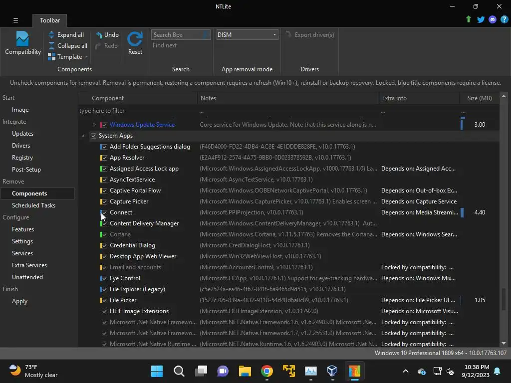511x383 pixels.
Task: Select the Cortana component row
Action: pos(289,234)
